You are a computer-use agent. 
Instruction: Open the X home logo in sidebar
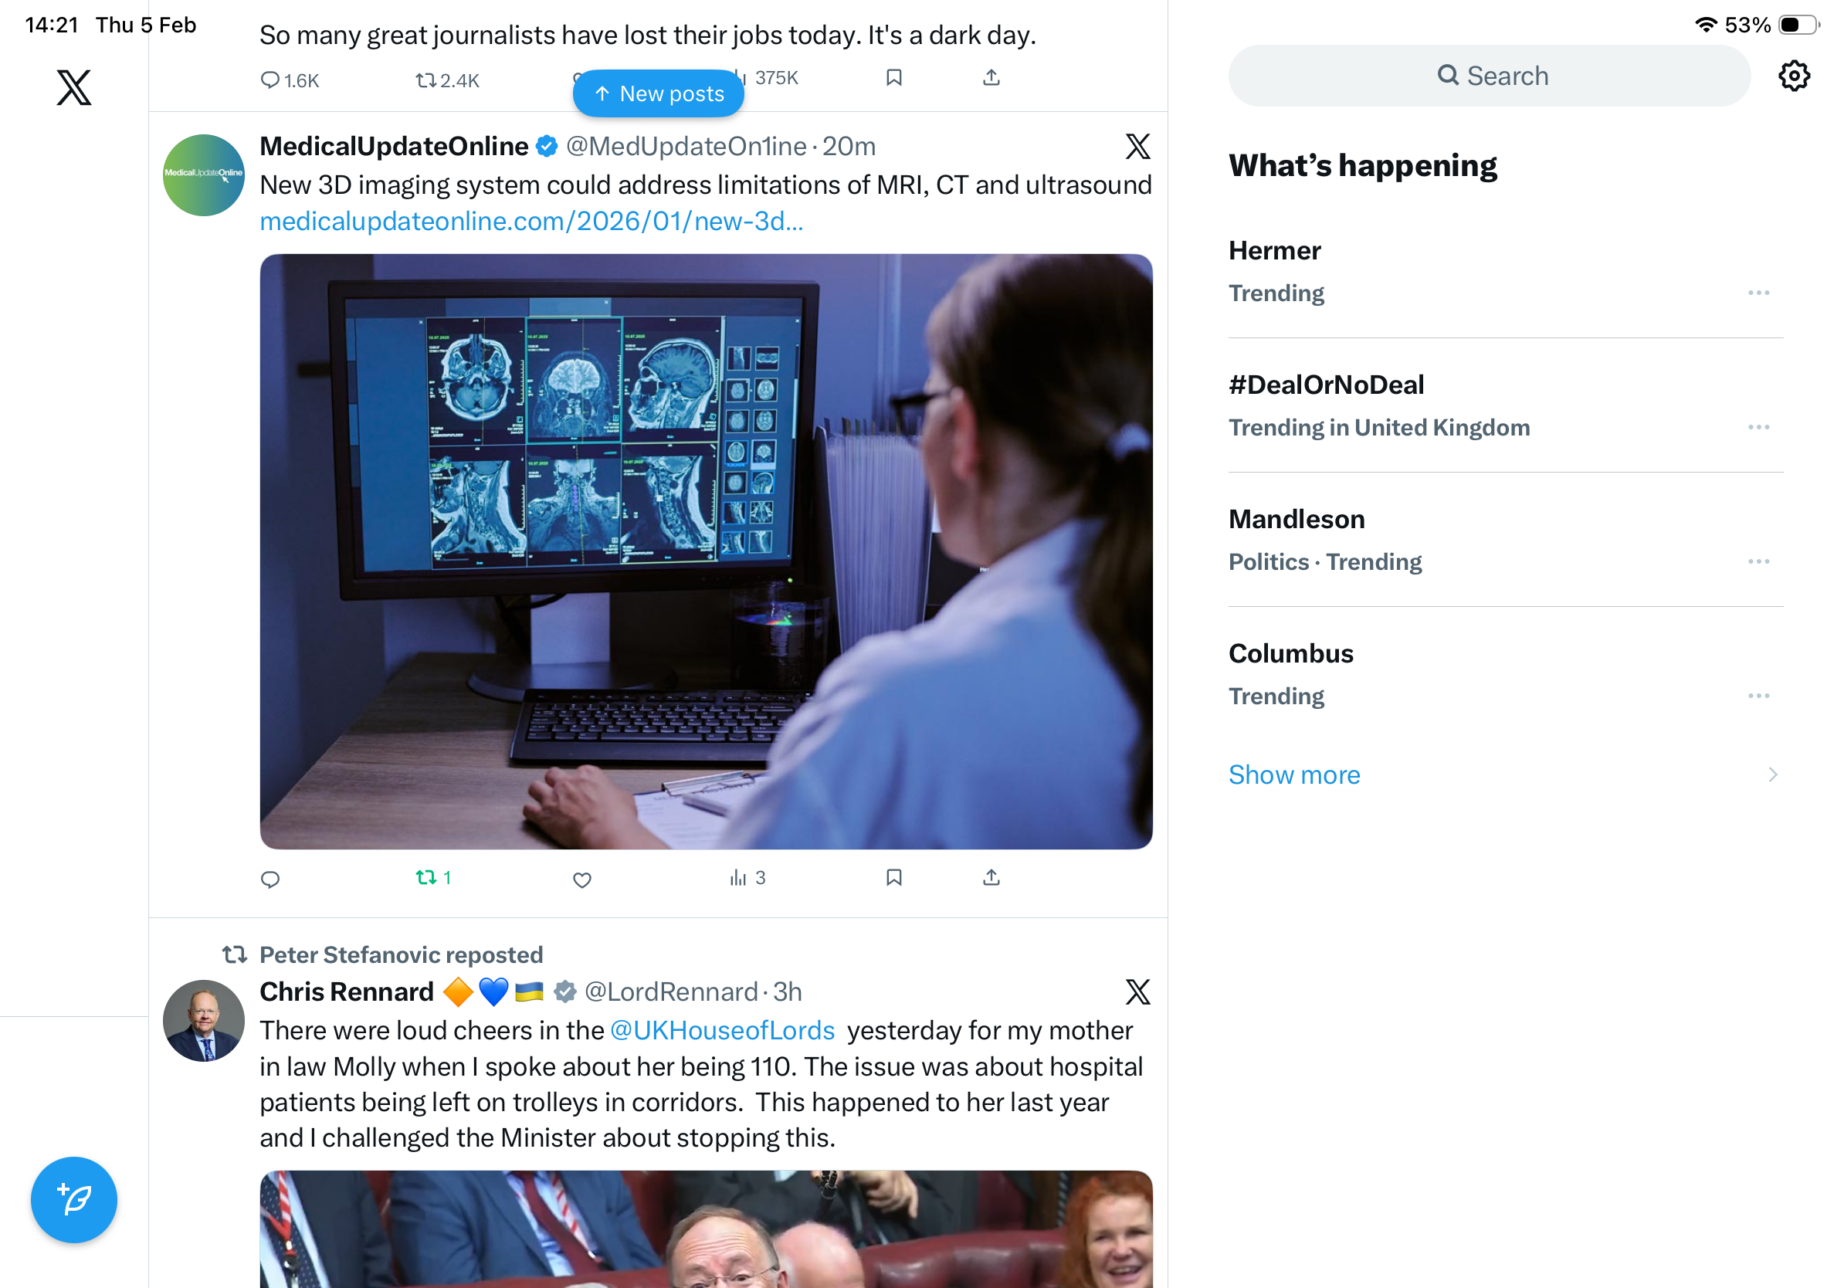(x=74, y=86)
